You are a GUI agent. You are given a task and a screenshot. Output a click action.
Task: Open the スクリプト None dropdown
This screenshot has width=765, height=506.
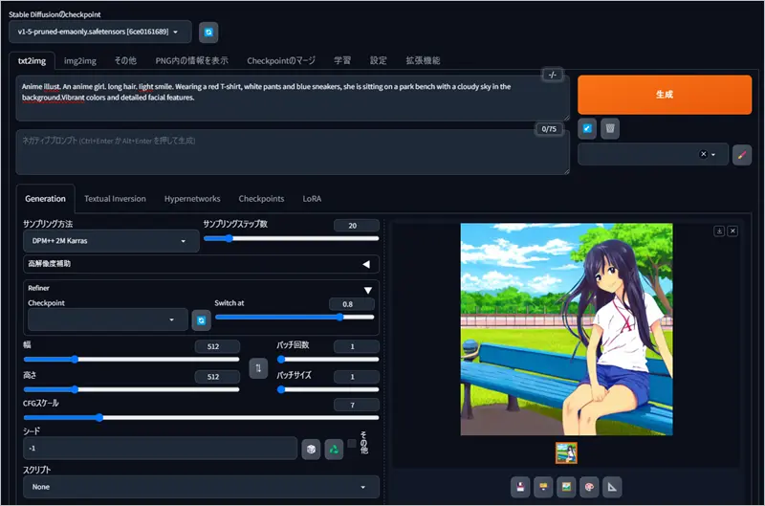coord(201,487)
